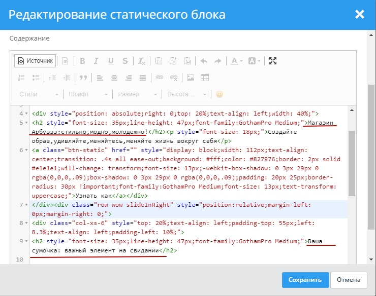Click the maximize editor icon

point(273,61)
